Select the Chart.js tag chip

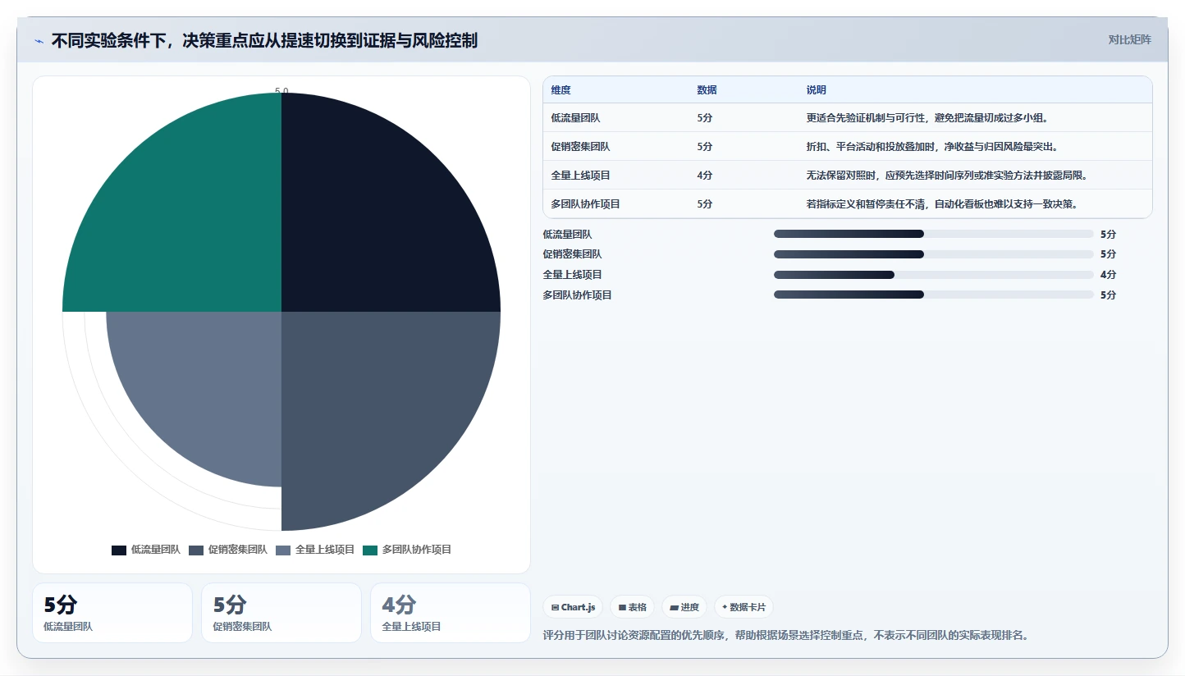(x=573, y=607)
